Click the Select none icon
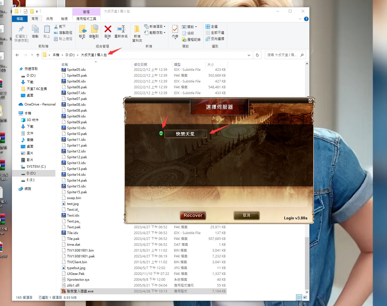387x306 pixels. click(x=208, y=33)
